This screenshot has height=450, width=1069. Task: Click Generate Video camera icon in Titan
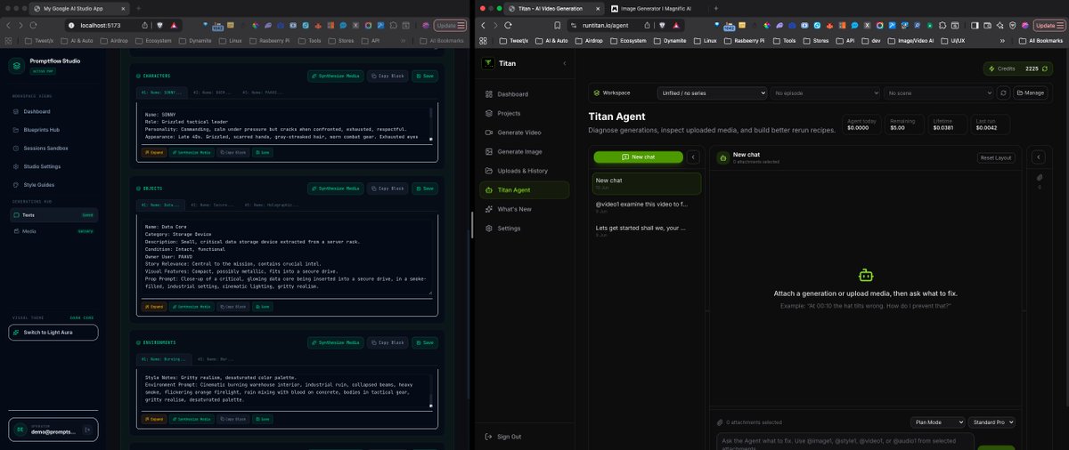(x=489, y=133)
